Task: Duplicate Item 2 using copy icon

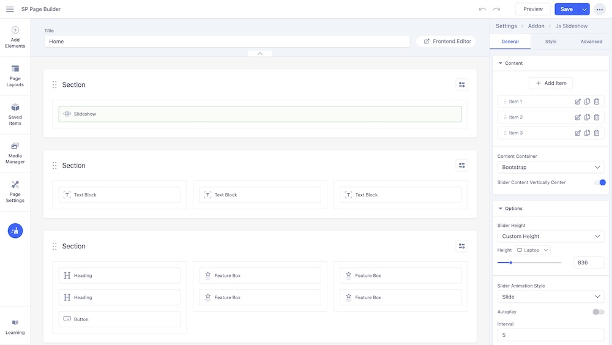Action: pos(587,117)
